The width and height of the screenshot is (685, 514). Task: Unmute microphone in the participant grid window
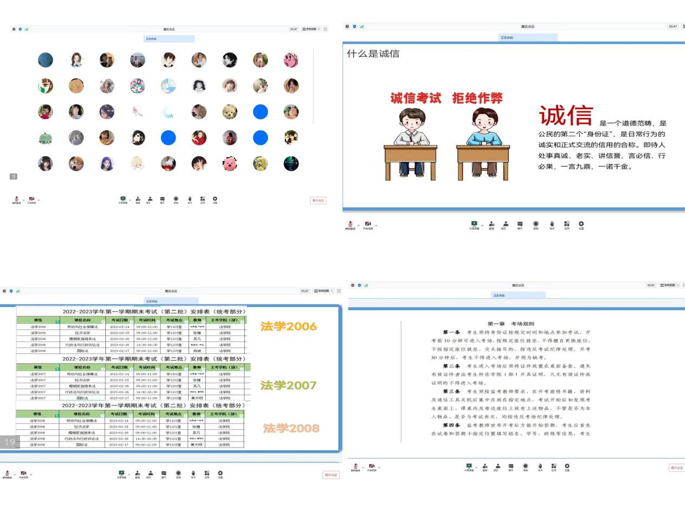17,199
